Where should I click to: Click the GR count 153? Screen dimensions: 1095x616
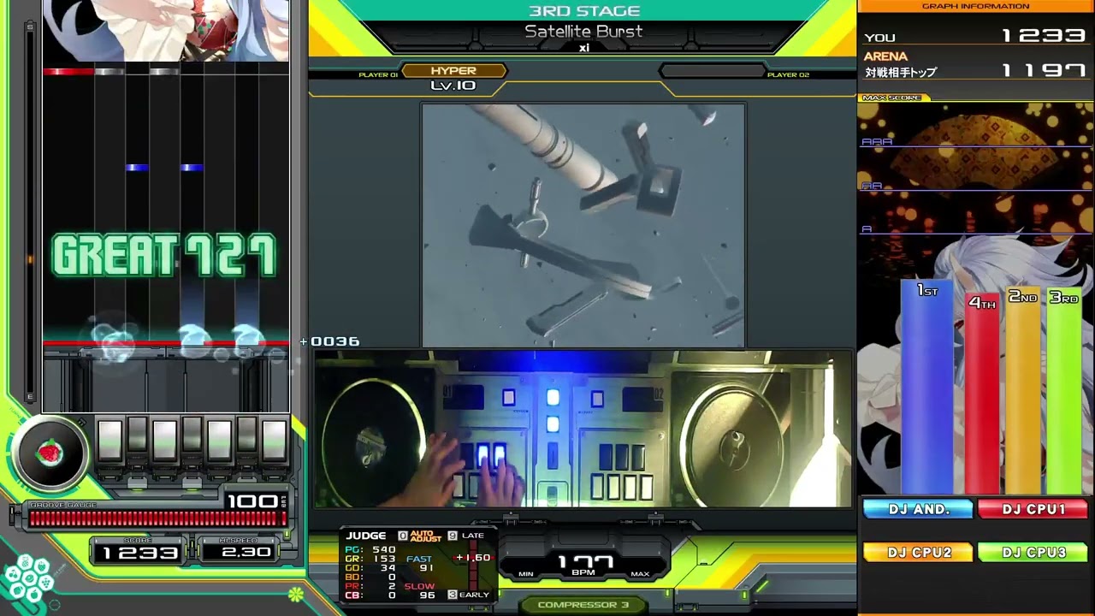tap(384, 559)
